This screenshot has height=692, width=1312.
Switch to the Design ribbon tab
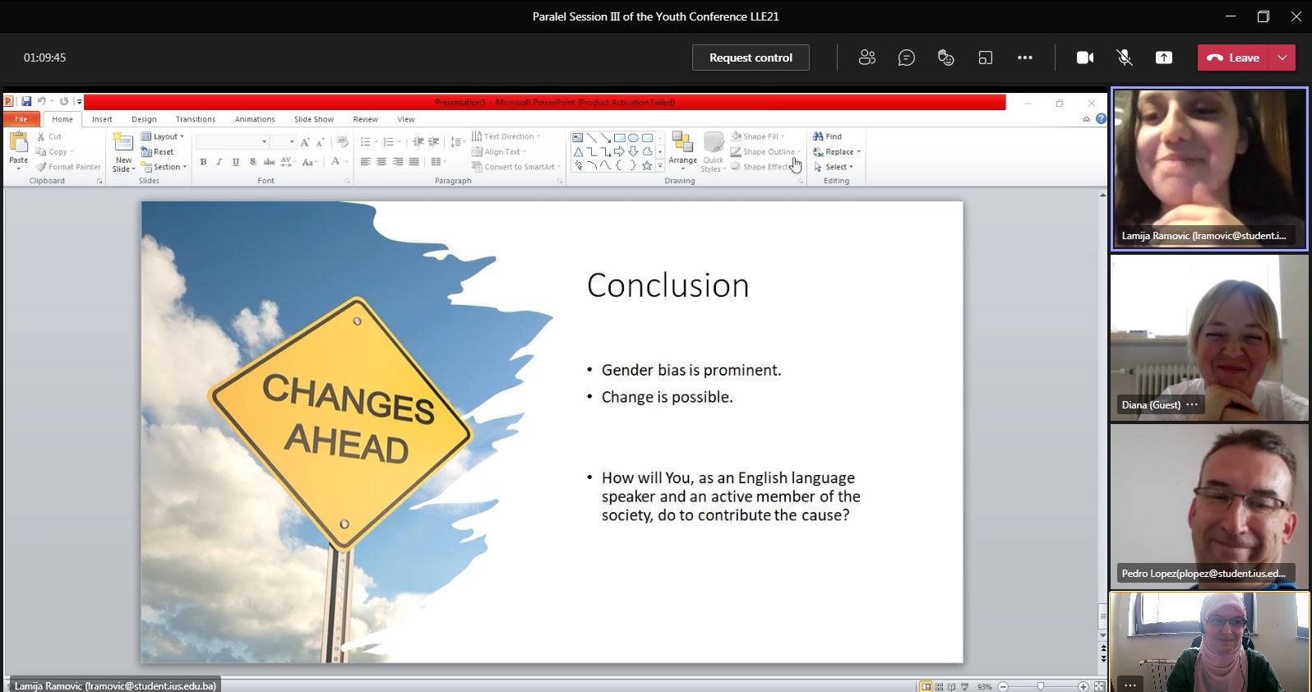144,119
